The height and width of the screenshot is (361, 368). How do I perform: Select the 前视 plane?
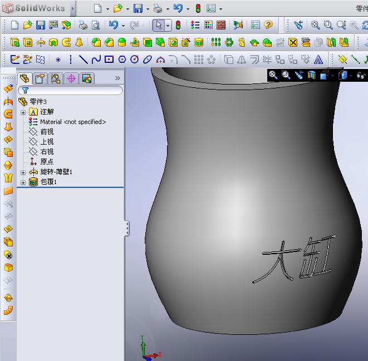(41, 132)
